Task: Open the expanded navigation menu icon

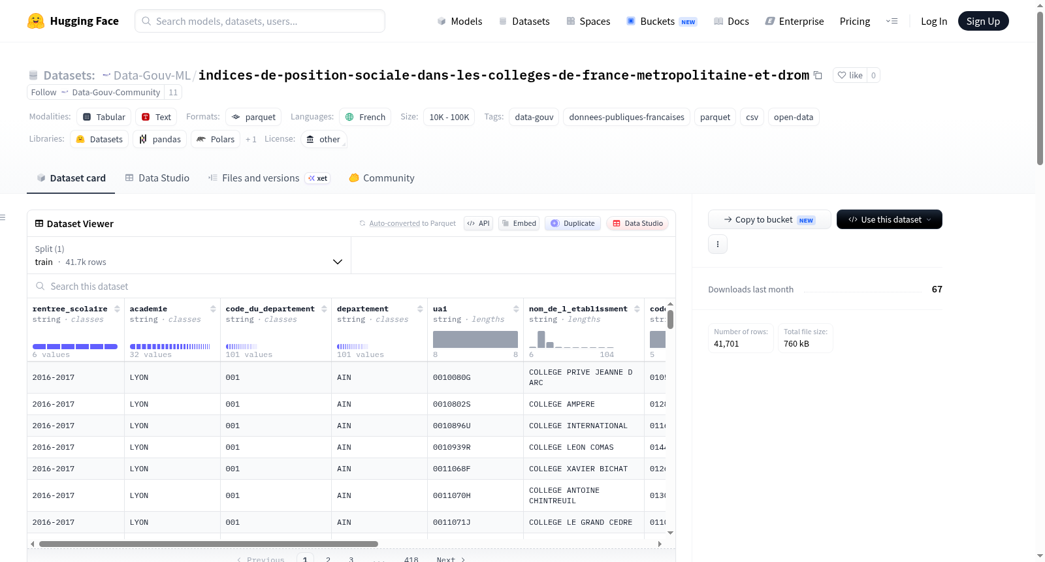Action: (892, 21)
